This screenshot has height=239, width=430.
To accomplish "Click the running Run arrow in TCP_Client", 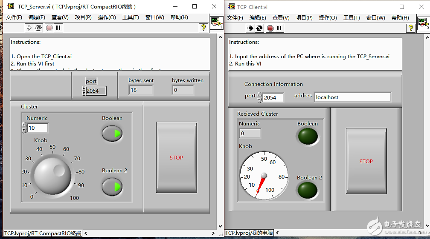I will 250,28.
